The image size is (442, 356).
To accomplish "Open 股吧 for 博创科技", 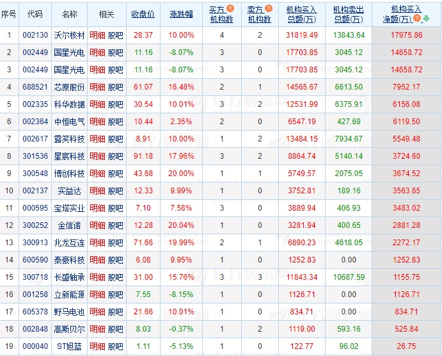I will 116,174.
